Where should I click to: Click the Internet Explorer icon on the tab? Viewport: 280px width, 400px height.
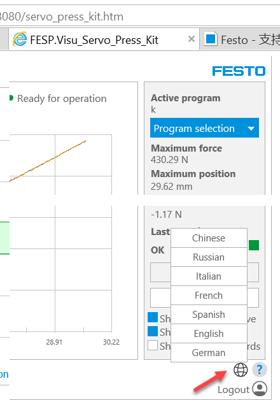point(20,39)
